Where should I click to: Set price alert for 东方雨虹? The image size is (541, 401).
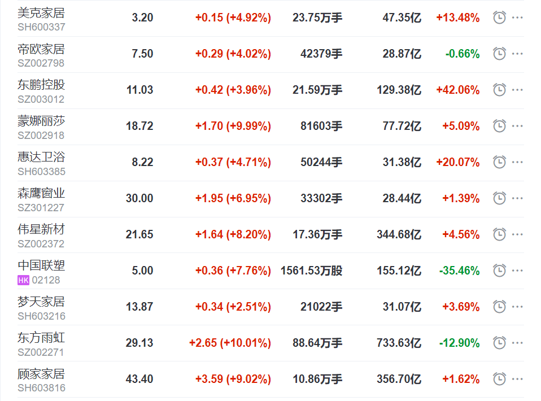point(499,343)
